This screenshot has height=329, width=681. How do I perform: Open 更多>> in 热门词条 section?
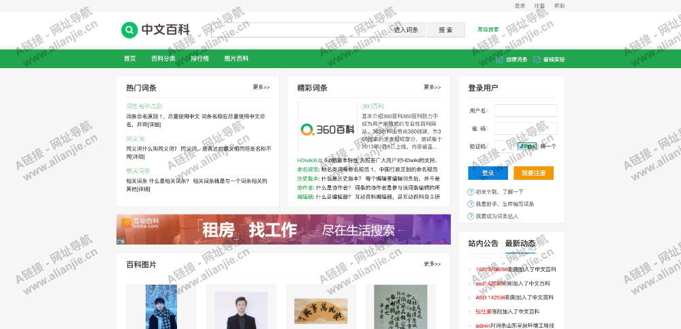[262, 87]
